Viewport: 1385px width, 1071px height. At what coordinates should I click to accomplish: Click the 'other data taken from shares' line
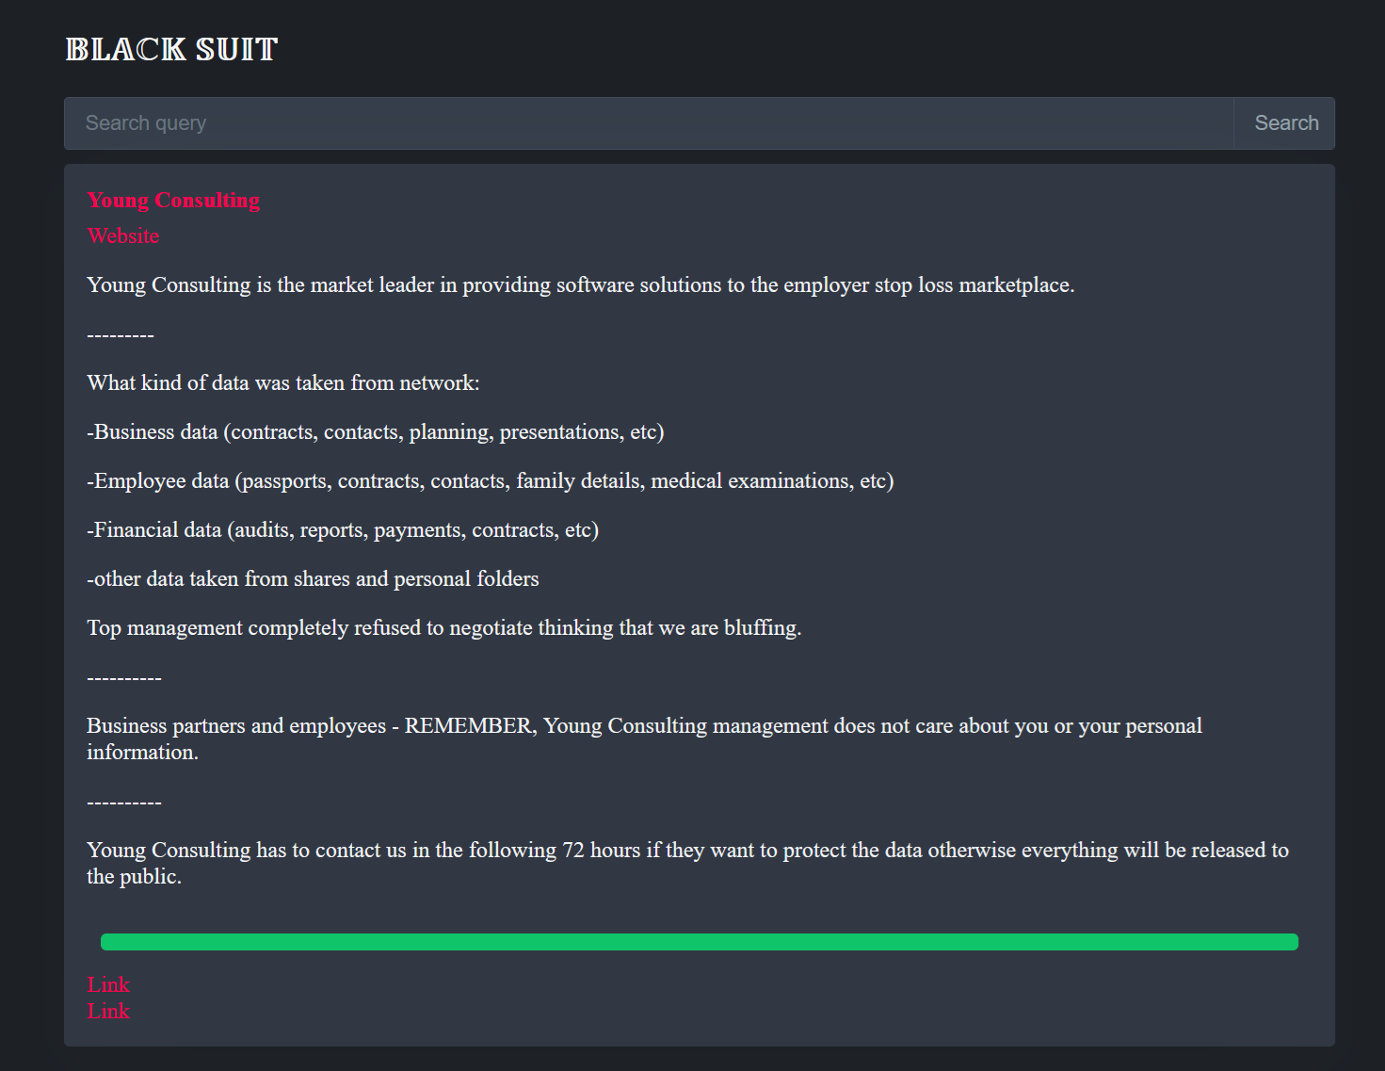click(x=313, y=579)
